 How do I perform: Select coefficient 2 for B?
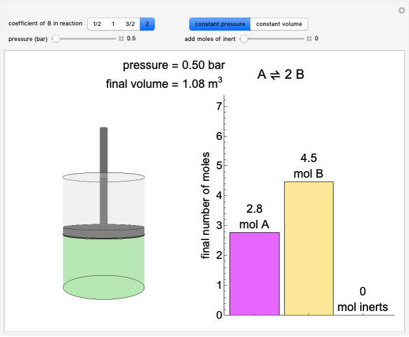point(147,24)
